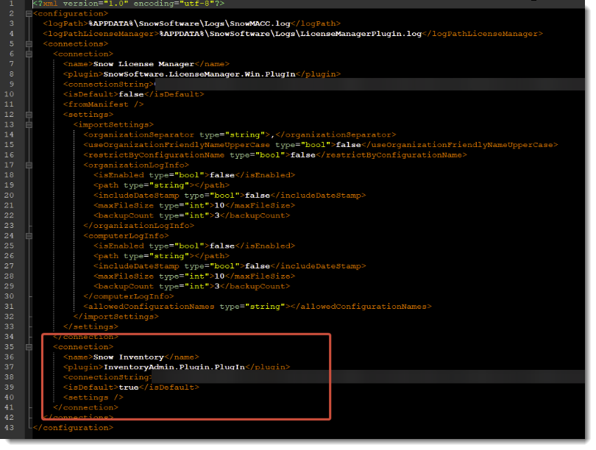Click includeDateStamp false value on line 27
The width and height of the screenshot is (596, 450).
258,266
